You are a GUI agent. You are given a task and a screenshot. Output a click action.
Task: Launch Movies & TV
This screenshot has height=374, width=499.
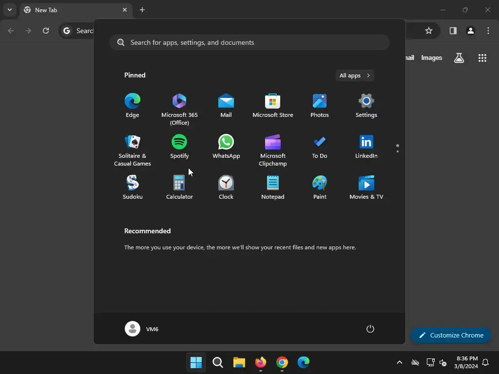[x=366, y=187]
